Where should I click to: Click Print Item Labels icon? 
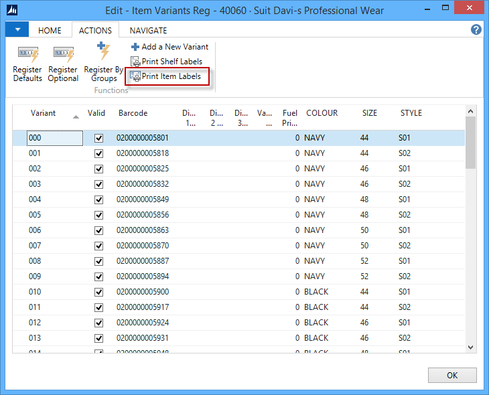pos(135,76)
